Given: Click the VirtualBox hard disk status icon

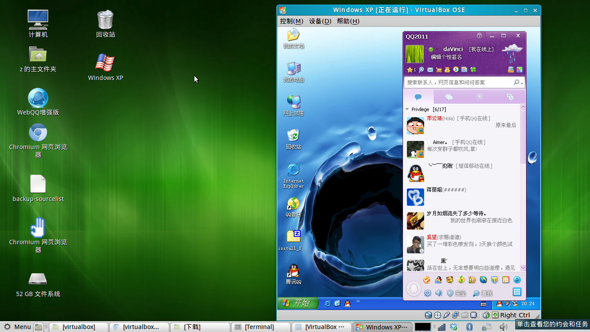Looking at the screenshot, I should pyautogui.click(x=428, y=315).
